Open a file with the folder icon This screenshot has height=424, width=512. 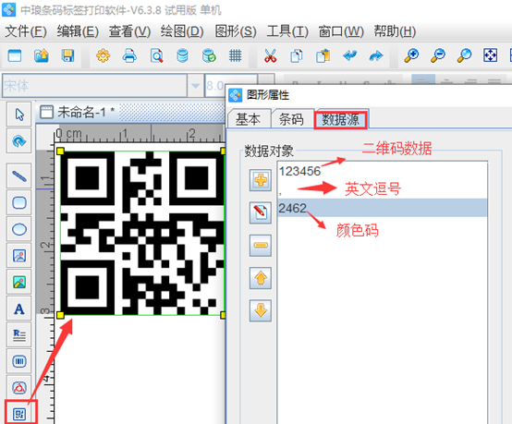pos(42,55)
